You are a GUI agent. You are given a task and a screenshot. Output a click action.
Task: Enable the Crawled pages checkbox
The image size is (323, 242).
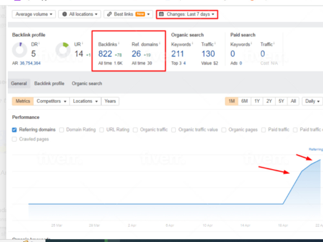(x=14, y=139)
